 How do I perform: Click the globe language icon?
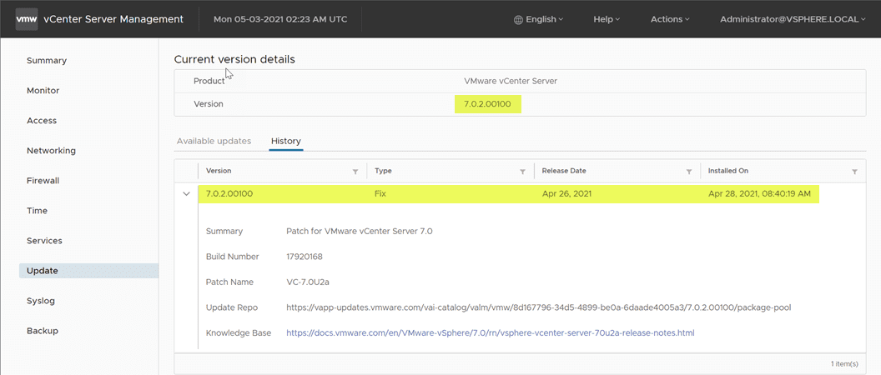point(518,19)
